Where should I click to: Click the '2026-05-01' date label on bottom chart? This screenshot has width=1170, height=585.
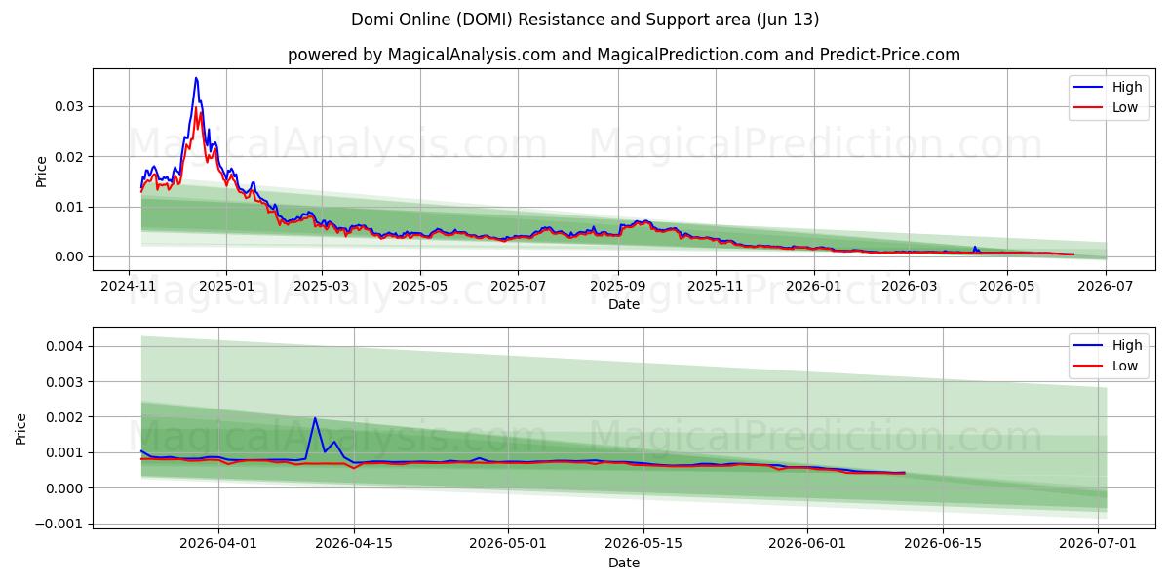(x=508, y=544)
